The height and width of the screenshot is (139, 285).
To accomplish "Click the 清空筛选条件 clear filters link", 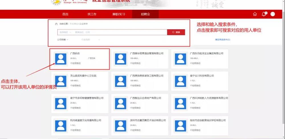I will (x=222, y=40).
